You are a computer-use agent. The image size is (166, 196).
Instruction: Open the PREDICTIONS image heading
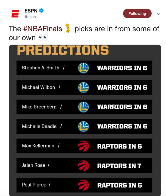pos(63,50)
